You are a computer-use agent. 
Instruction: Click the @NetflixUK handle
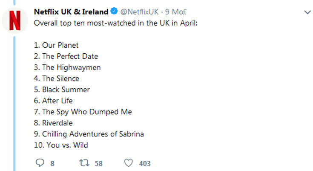[x=140, y=12]
